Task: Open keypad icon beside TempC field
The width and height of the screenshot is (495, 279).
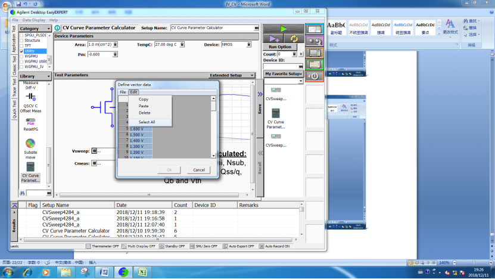Action: [x=182, y=45]
